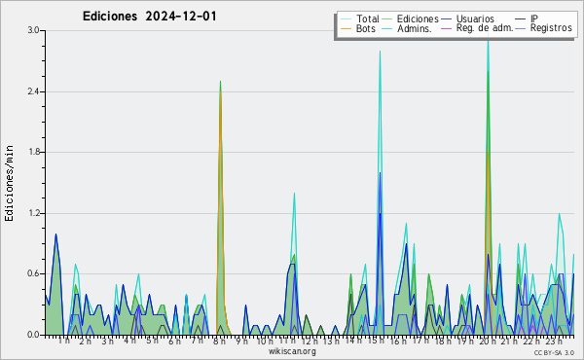Click the '10 h' x-axis label
Image resolution: width=584 pixels, height=360 pixels.
pyautogui.click(x=265, y=342)
